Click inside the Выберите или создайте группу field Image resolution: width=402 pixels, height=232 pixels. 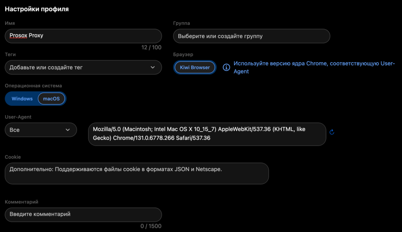251,36
